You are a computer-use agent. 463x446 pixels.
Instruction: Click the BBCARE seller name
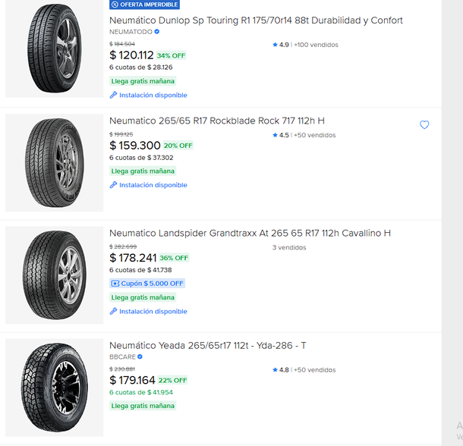pyautogui.click(x=122, y=356)
